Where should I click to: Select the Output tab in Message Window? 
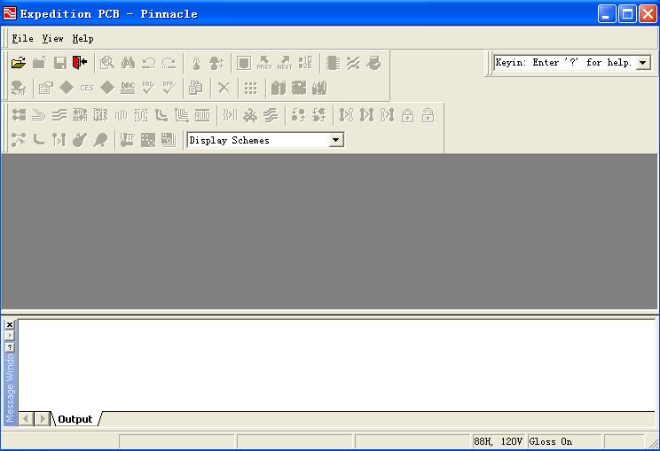[75, 419]
